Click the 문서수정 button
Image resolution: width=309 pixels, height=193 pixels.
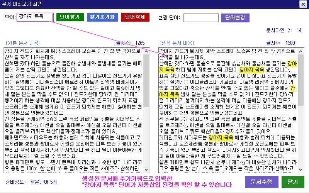tap(261, 182)
